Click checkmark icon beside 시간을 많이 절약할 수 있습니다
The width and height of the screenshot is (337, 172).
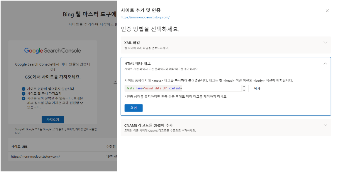click(x=23, y=98)
